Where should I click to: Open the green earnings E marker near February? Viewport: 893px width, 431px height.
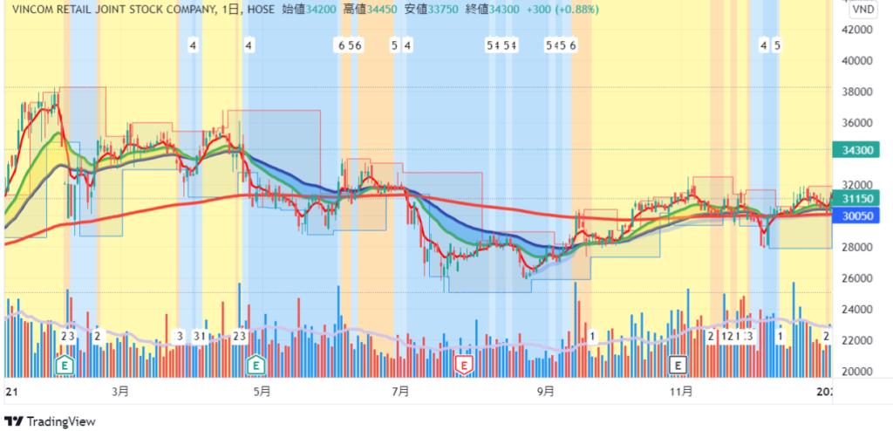tap(65, 363)
